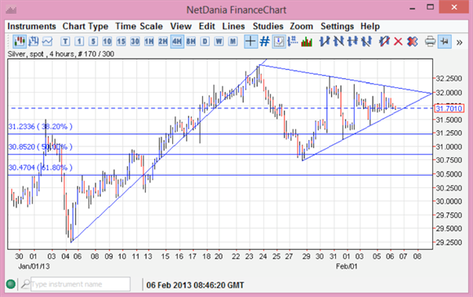This screenshot has height=297, width=473.
Task: Open the Zoom menu
Action: click(302, 27)
